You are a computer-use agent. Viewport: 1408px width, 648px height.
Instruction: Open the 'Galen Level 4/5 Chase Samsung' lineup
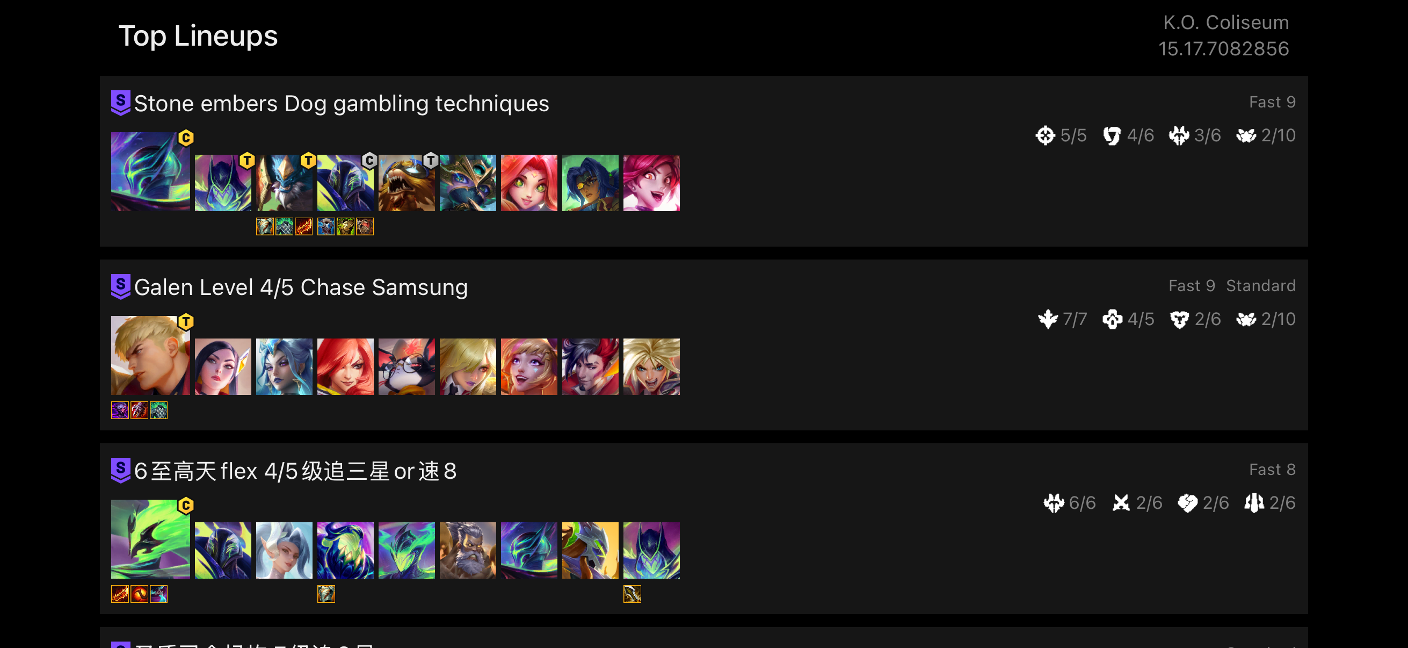tap(301, 286)
